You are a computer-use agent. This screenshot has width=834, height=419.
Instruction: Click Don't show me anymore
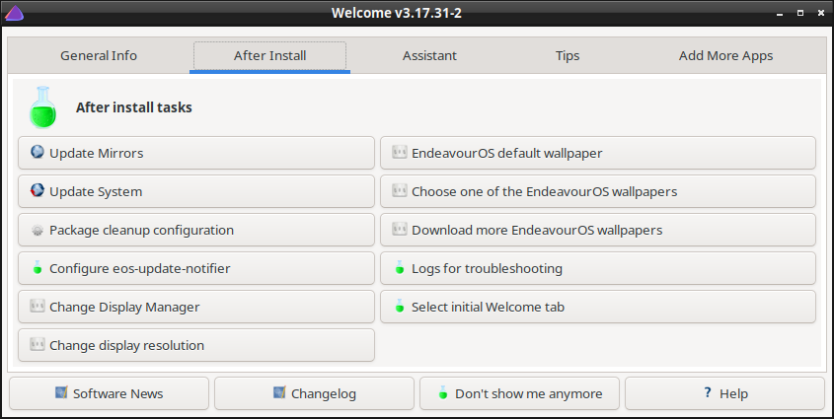pyautogui.click(x=520, y=393)
